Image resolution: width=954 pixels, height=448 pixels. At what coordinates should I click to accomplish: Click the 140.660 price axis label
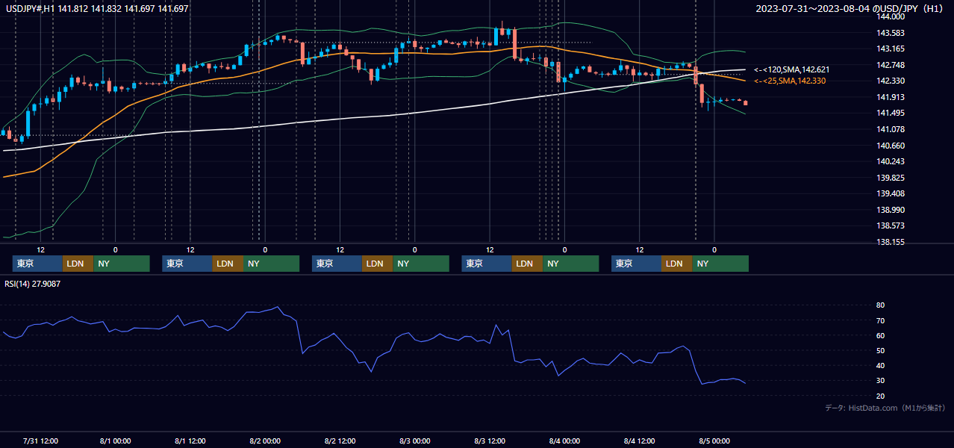click(891, 146)
